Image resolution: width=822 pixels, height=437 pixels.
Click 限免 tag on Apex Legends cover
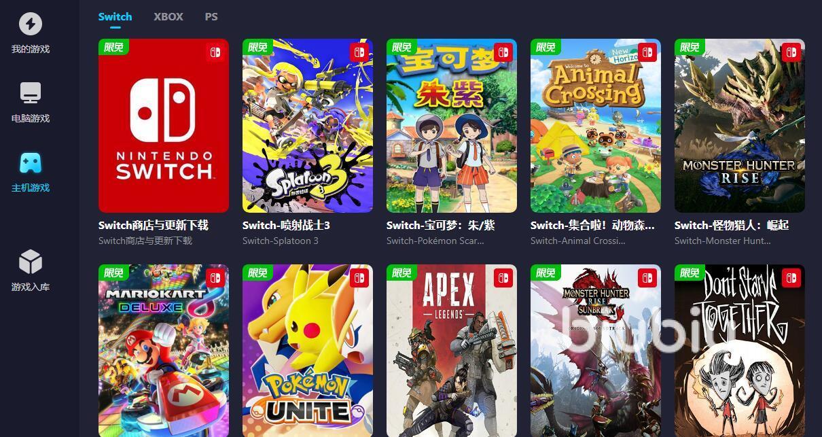(401, 273)
